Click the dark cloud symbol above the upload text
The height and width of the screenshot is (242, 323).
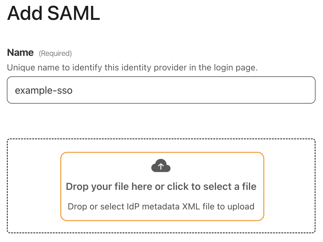161,166
